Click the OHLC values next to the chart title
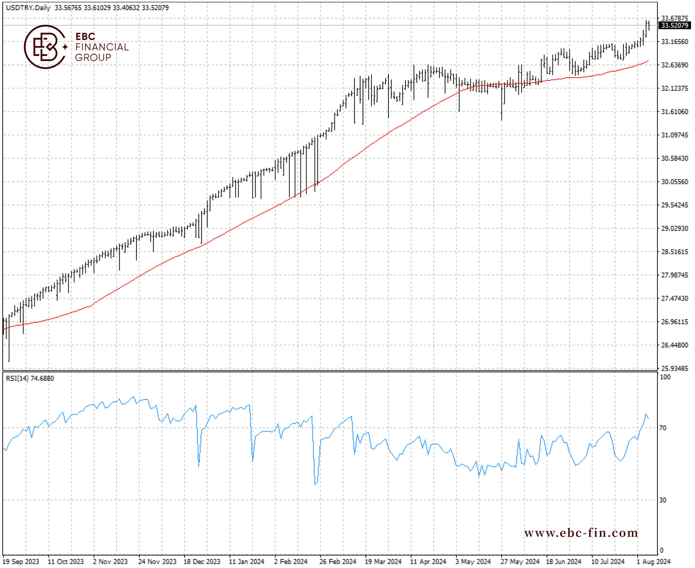This screenshot has height=568, width=695. [112, 8]
